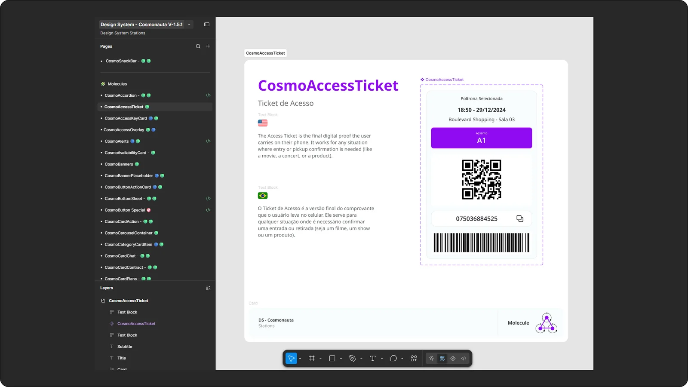This screenshot has height=387, width=688.
Task: Open the CosmoAccessOverlay page
Action: [155, 130]
